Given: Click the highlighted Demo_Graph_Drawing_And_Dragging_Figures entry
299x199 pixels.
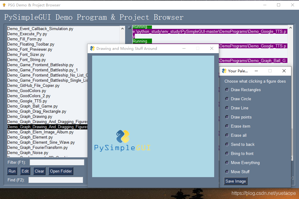Looking at the screenshot, I should 47,127.
